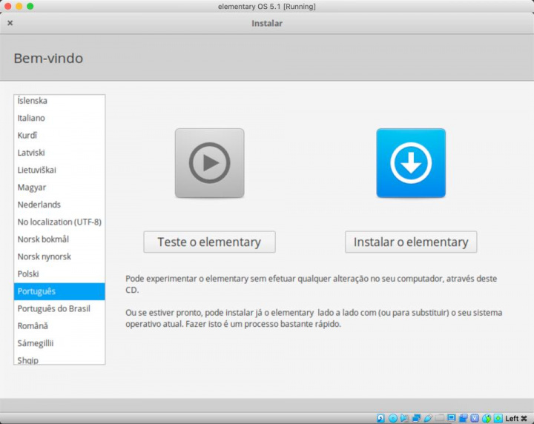Select Norsk bokmål in the list

tap(43, 239)
